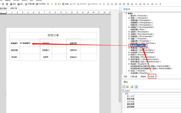This screenshot has width=181, height=113.
Task: Switch properties panel to categorized view
Action: click(x=124, y=87)
